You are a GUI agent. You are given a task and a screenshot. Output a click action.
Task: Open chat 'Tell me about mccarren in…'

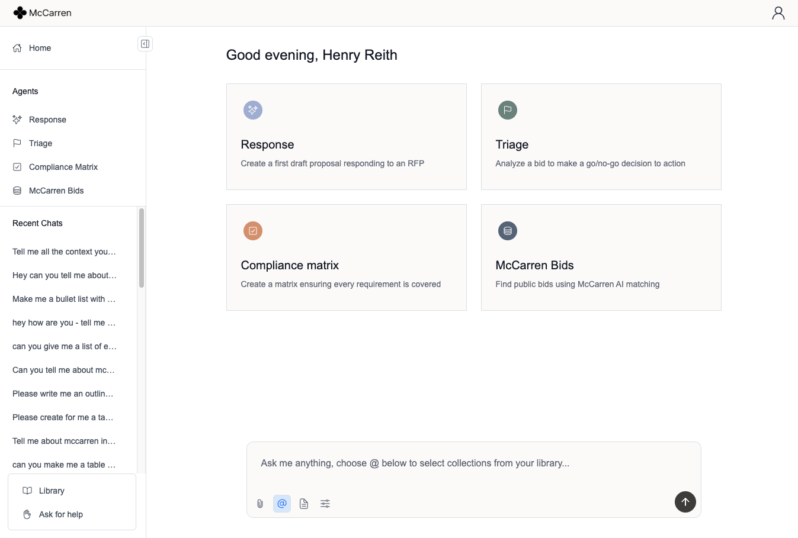(64, 441)
